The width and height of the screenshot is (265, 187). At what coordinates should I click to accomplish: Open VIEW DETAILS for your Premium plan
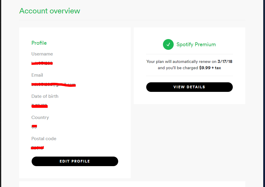click(x=189, y=87)
